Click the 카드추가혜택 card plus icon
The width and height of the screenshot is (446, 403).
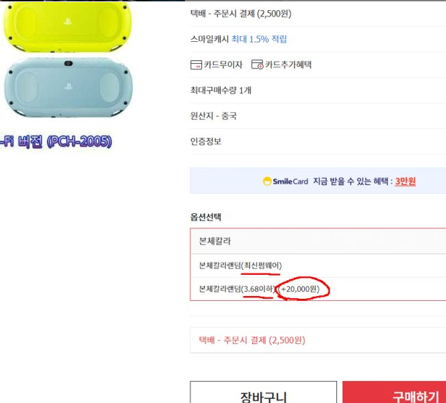tap(257, 64)
